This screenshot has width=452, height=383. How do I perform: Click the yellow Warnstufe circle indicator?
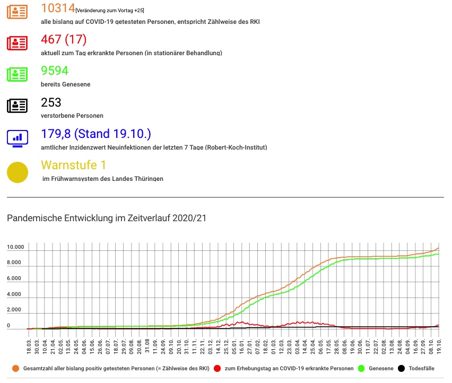click(x=18, y=172)
